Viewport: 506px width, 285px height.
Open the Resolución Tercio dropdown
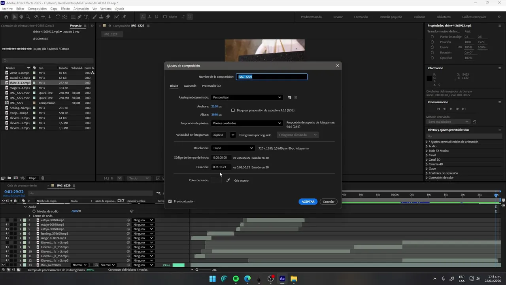click(233, 148)
